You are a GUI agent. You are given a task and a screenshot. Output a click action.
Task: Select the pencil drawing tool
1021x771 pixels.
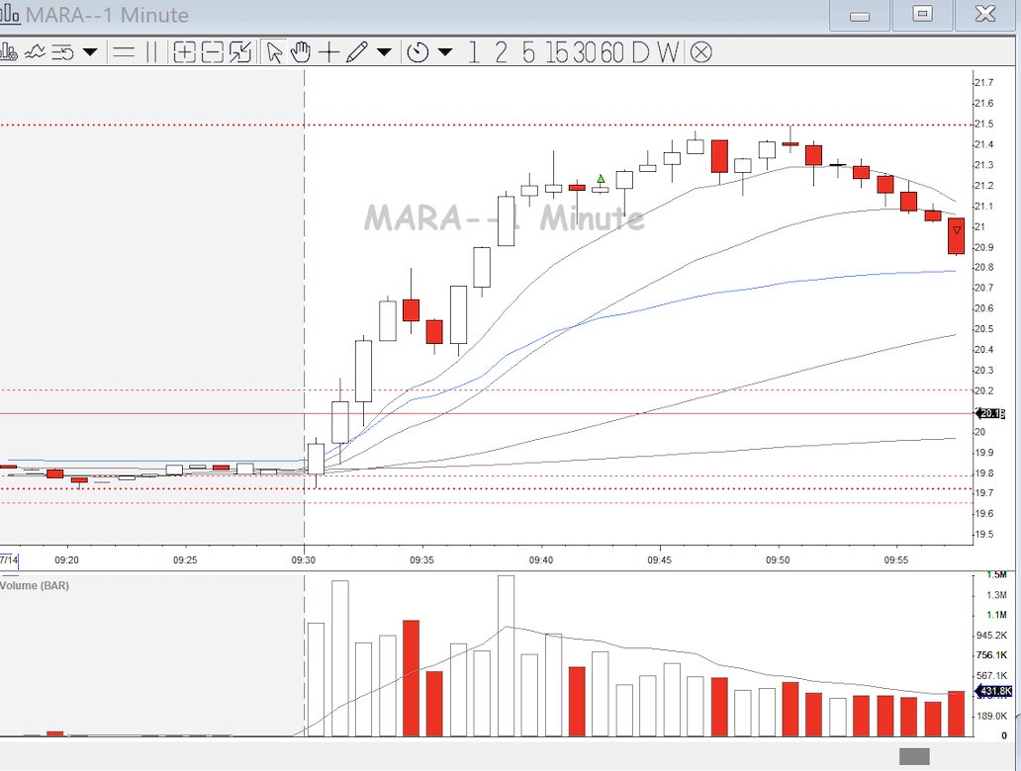coord(357,52)
